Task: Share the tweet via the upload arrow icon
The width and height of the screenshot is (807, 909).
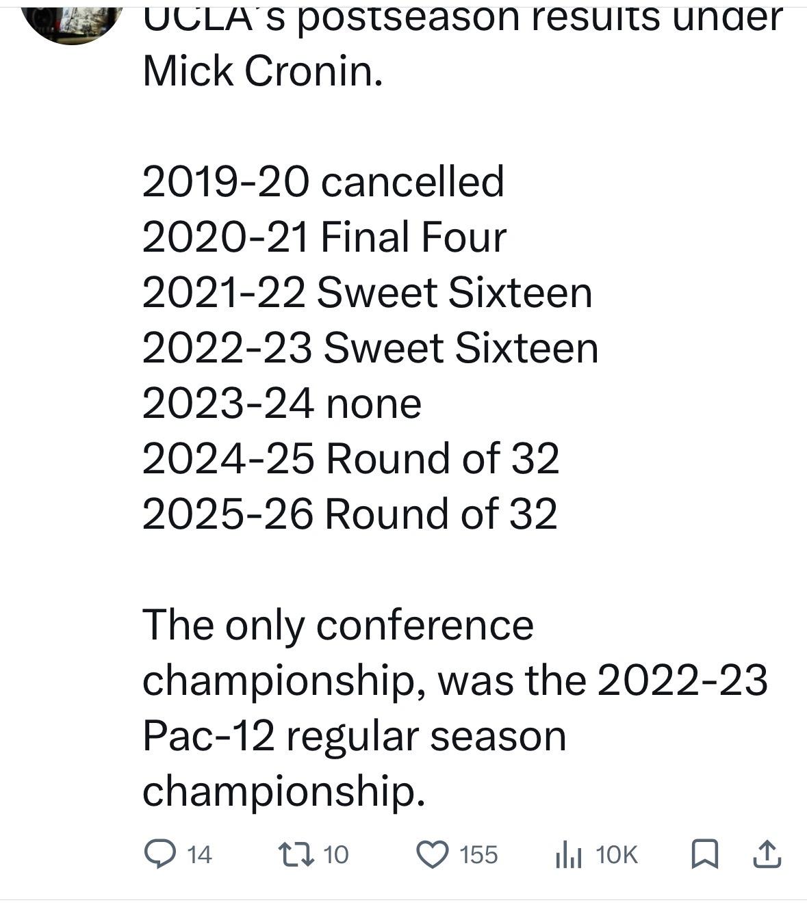Action: pyautogui.click(x=767, y=854)
